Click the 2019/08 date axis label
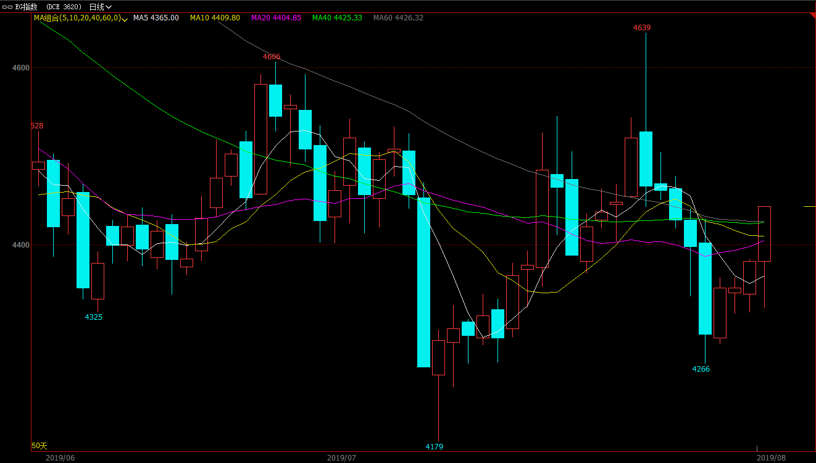The image size is (816, 463). 772,457
